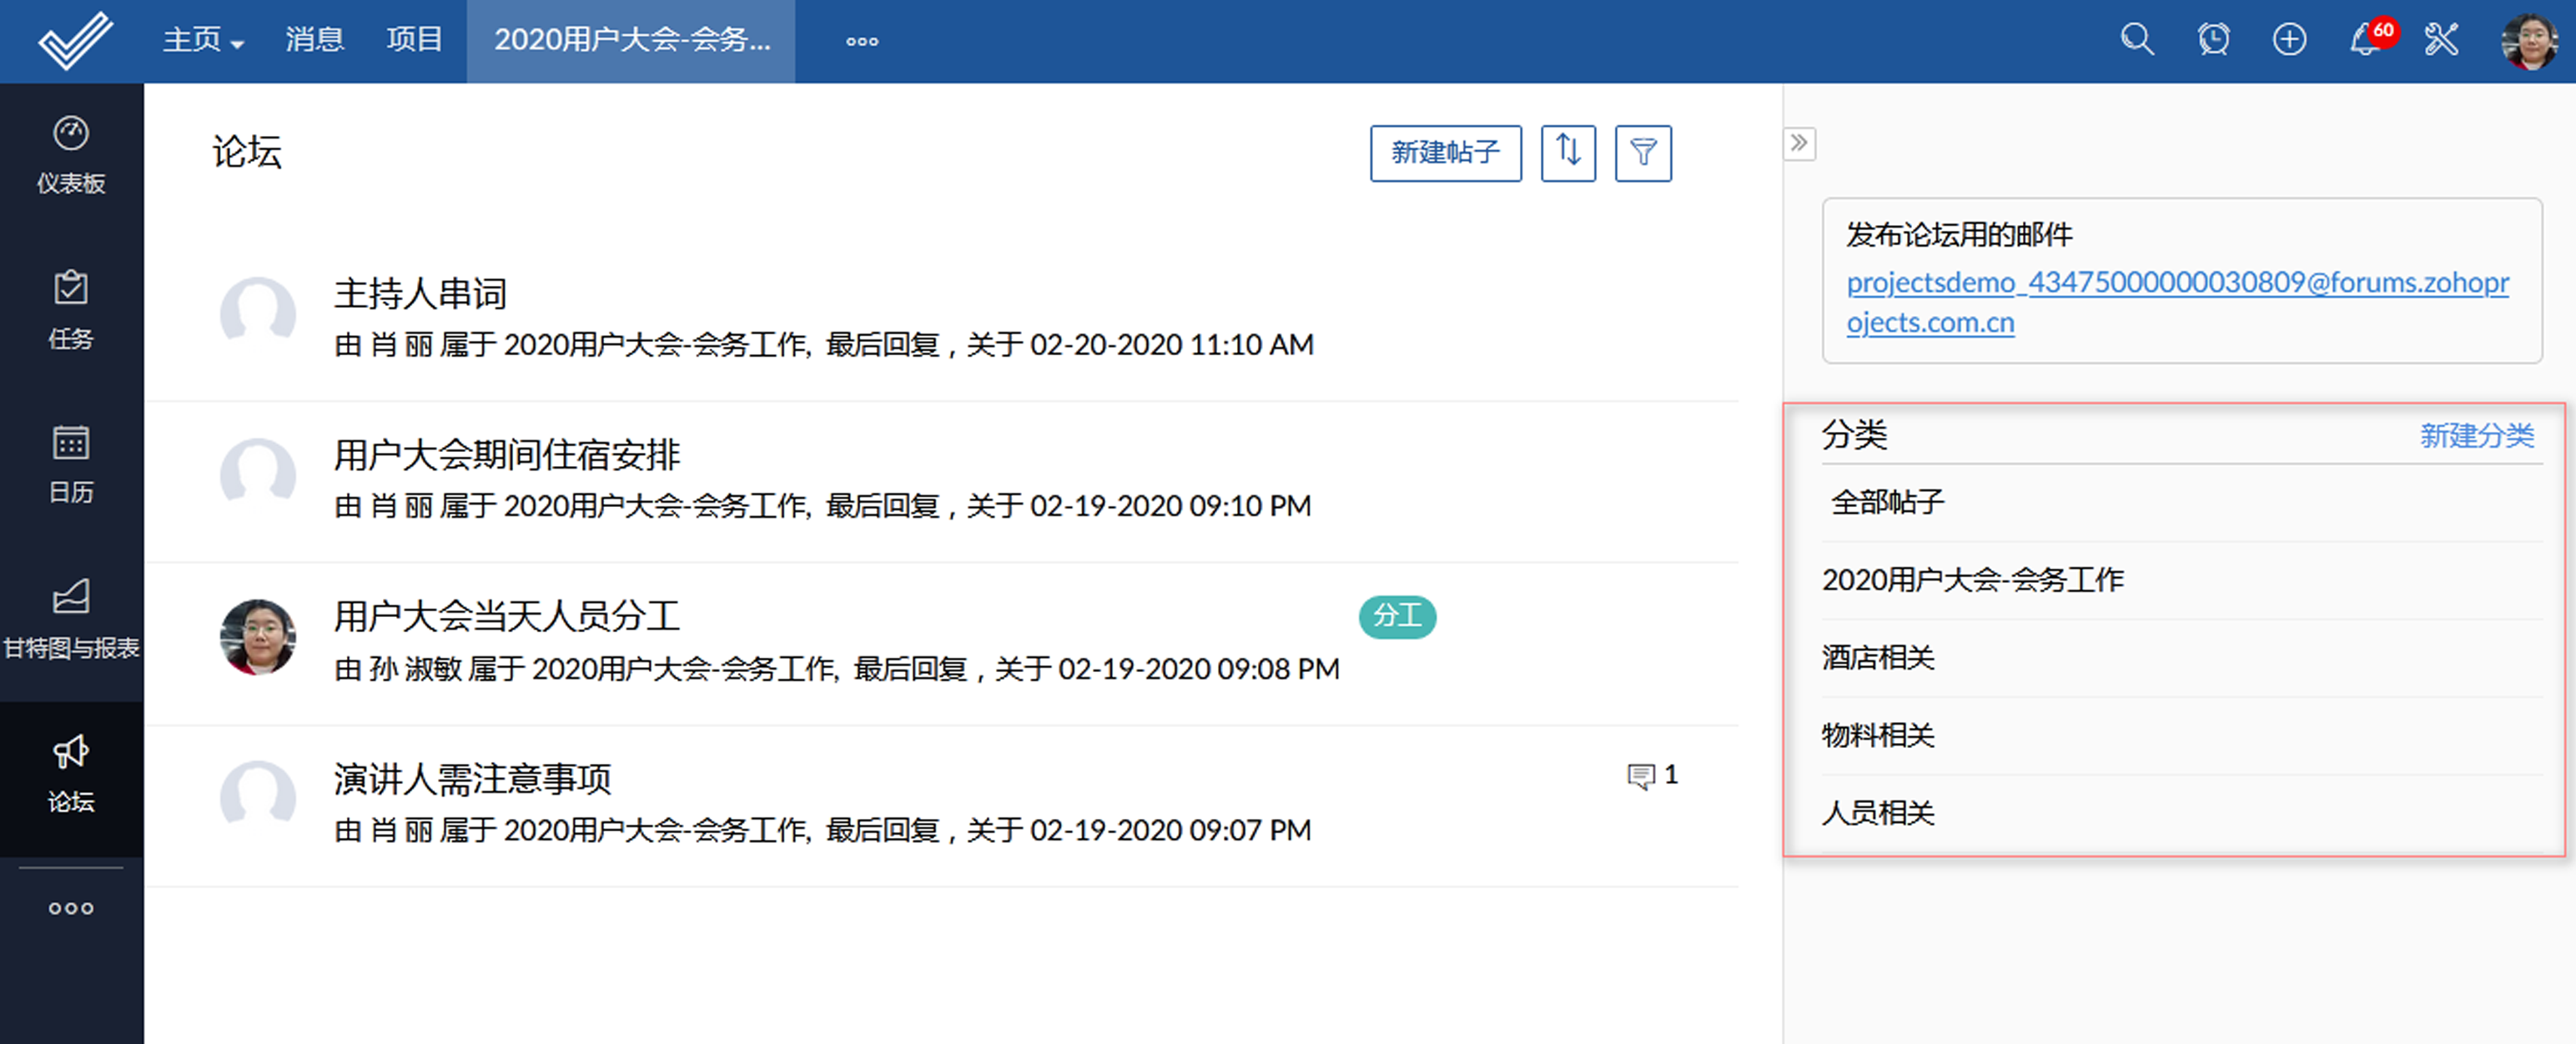Open 日历 calendar in sidebar
The width and height of the screenshot is (2576, 1044).
71,465
